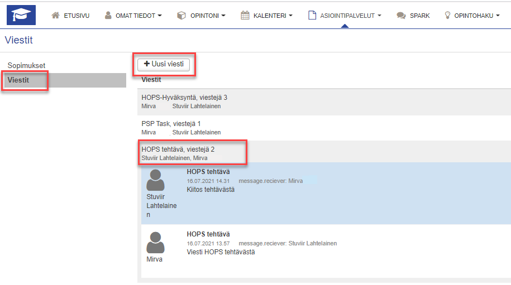Screen dimensions: 511x285
Task: Click the speech bubbles Spark icon
Action: 400,16
